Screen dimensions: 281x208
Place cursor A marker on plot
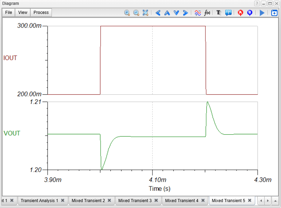click(x=240, y=13)
